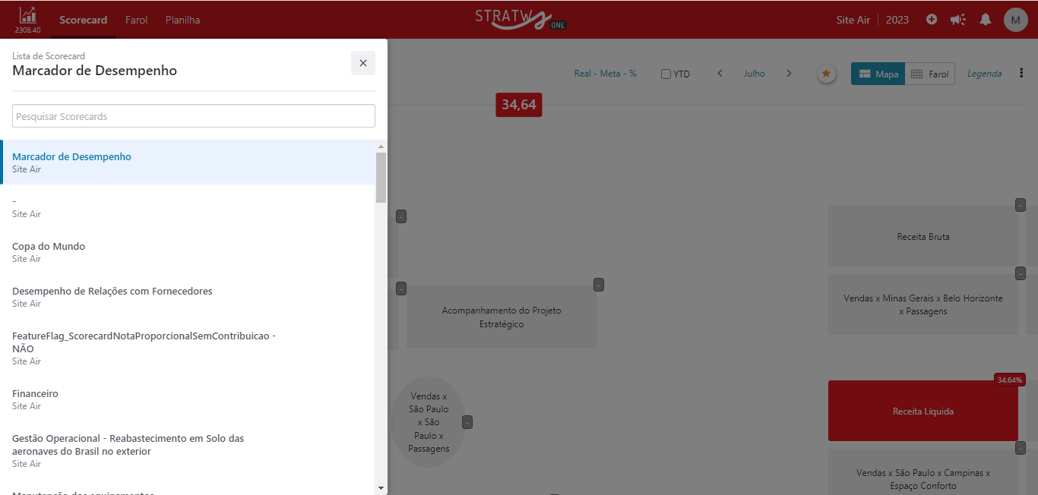Viewport: 1038px width, 495px height.
Task: Open the vertical three-dots options menu
Action: (x=1021, y=74)
